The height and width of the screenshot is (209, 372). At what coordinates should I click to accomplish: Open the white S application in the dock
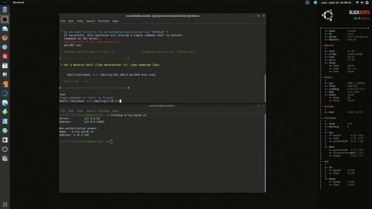(x=5, y=66)
